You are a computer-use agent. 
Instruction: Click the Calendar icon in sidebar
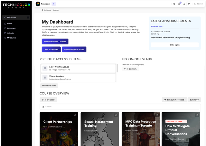point(5,33)
